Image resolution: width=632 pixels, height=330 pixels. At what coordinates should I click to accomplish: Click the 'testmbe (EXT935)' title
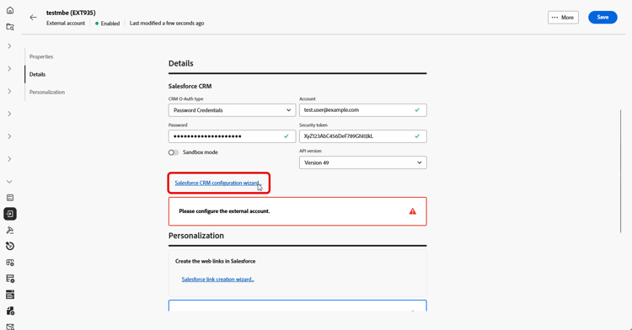(71, 13)
